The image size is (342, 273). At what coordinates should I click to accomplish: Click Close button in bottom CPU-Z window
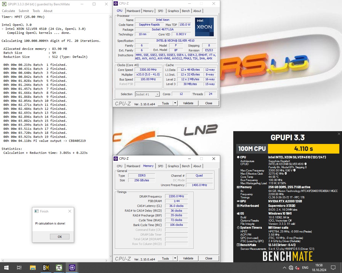pyautogui.click(x=209, y=258)
